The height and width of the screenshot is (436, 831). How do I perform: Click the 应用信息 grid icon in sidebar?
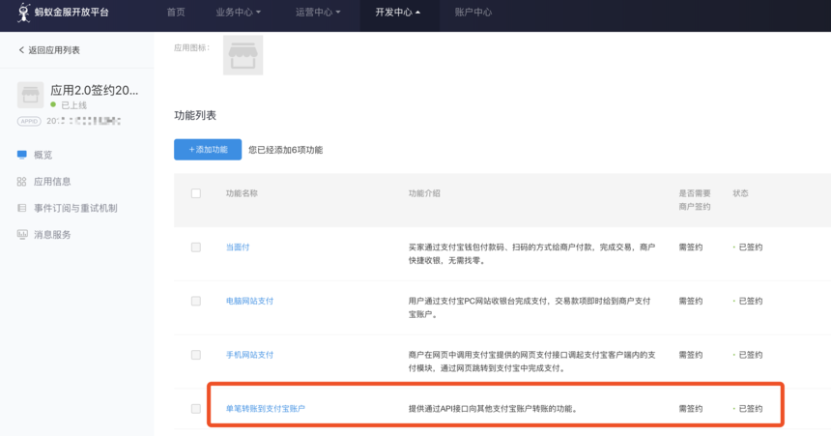click(21, 182)
